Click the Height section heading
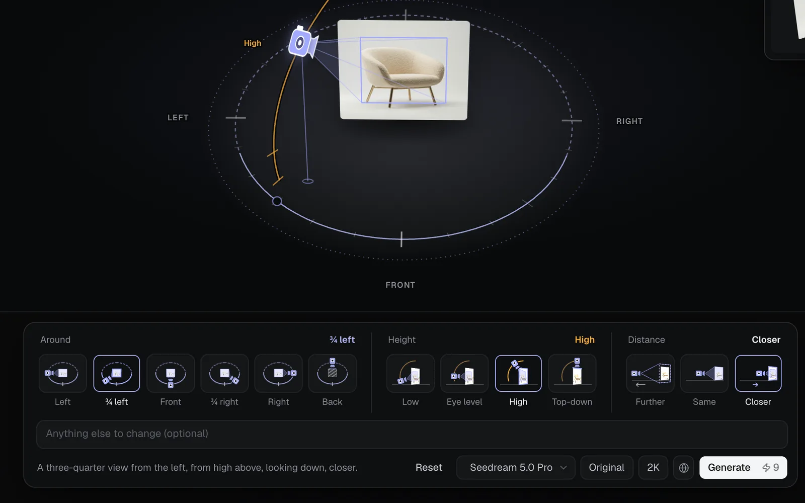Screen dimensions: 805x503 (x=401, y=340)
